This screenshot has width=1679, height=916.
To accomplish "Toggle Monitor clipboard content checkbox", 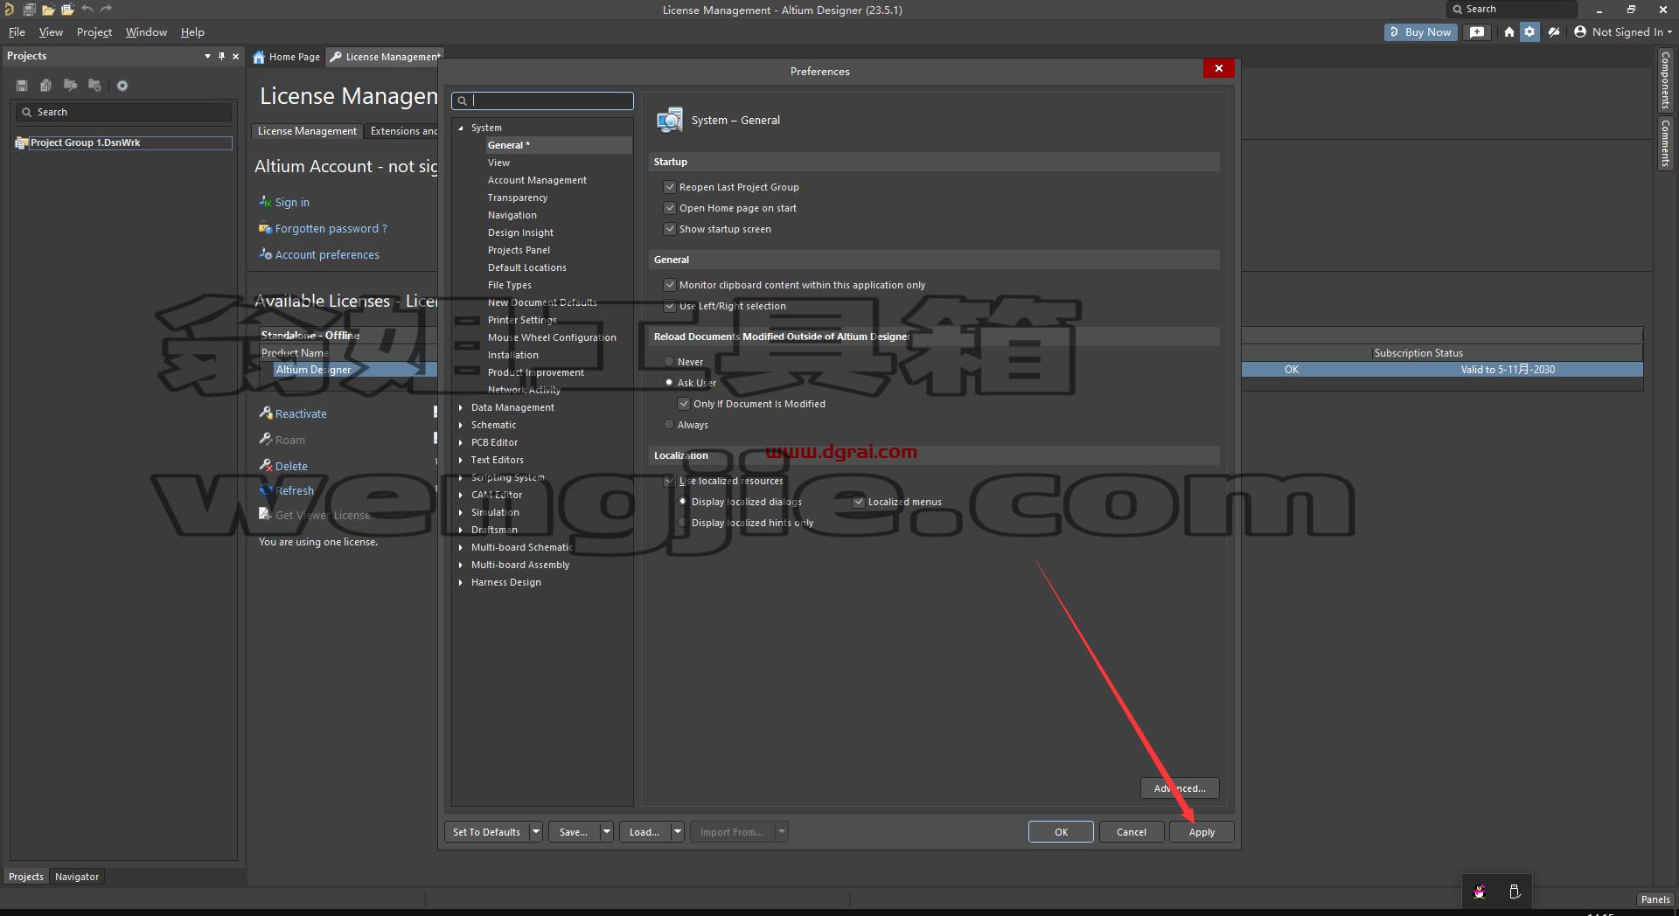I will coord(670,285).
